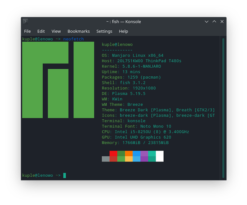The image size is (247, 205).
Task: Click the Shell: fish 3.1.2 line
Action: click(123, 83)
